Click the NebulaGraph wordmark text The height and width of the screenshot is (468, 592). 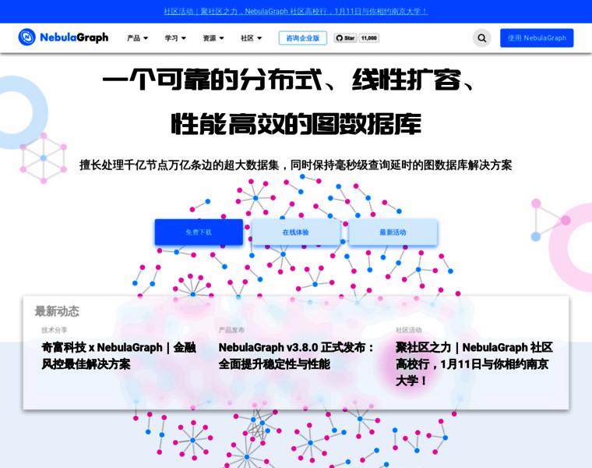[x=74, y=37]
